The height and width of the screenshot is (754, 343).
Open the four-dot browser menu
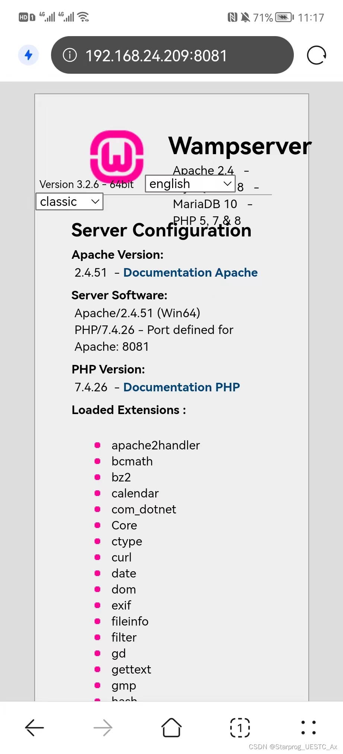308,728
